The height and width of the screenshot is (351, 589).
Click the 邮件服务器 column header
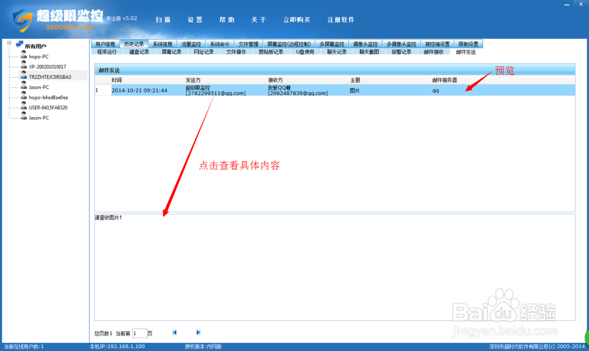444,80
